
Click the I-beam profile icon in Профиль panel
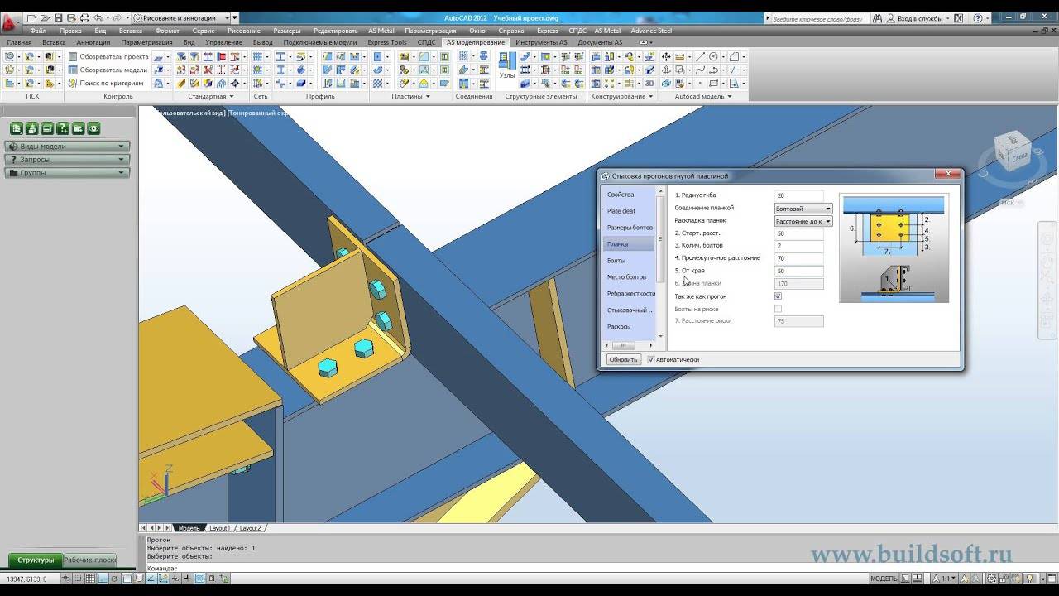(x=280, y=57)
